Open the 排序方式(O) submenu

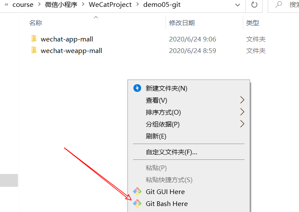[x=189, y=112]
